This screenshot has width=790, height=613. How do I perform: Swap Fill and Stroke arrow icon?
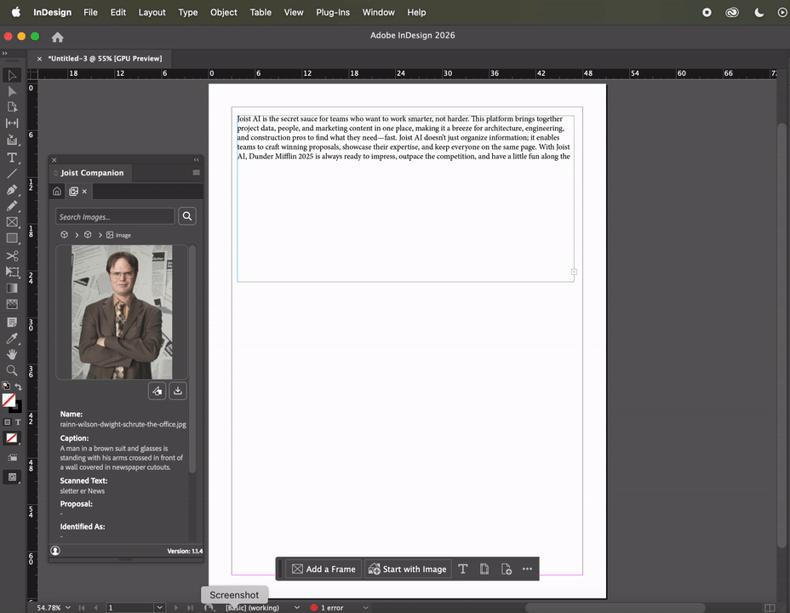pyautogui.click(x=18, y=387)
